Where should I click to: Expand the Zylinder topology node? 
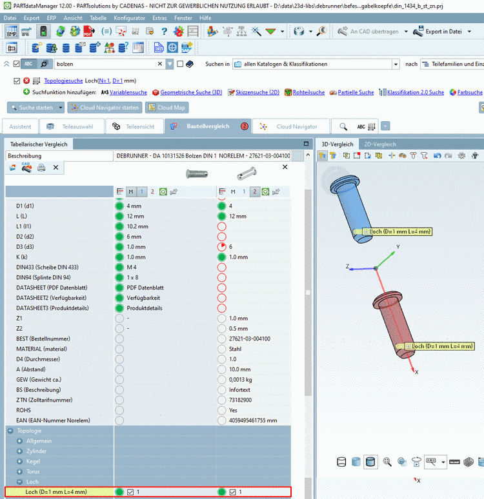pos(20,451)
